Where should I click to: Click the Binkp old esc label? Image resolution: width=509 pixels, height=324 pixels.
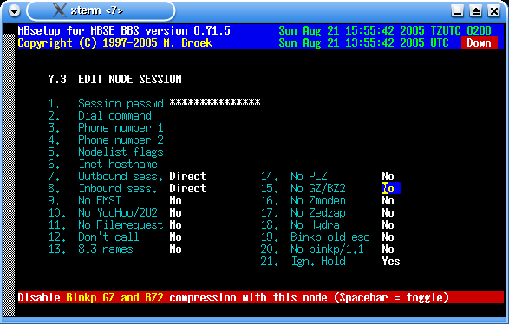tap(330, 237)
